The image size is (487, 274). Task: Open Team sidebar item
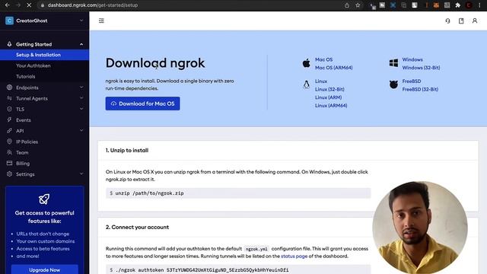[x=22, y=152]
